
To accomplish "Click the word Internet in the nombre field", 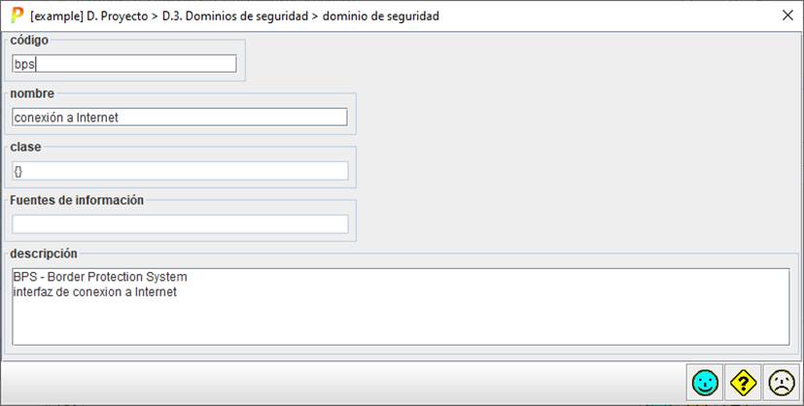I will [x=102, y=118].
